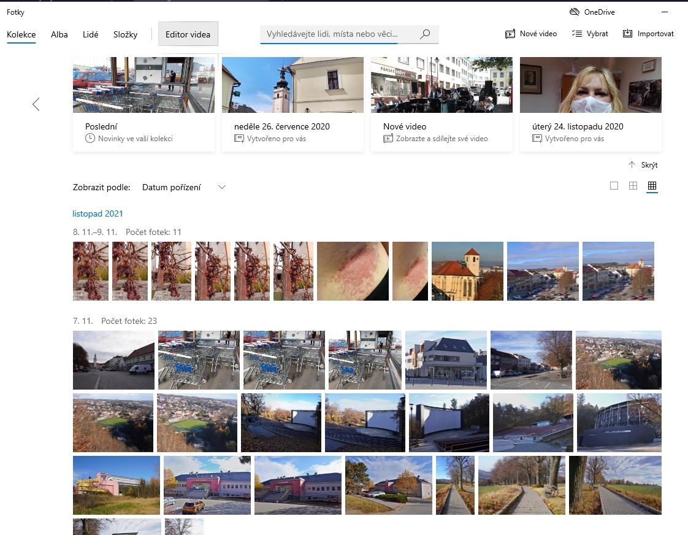Hide highlights with the Skrýt arrow
Image resolution: width=688 pixels, height=535 pixels.
pyautogui.click(x=632, y=165)
